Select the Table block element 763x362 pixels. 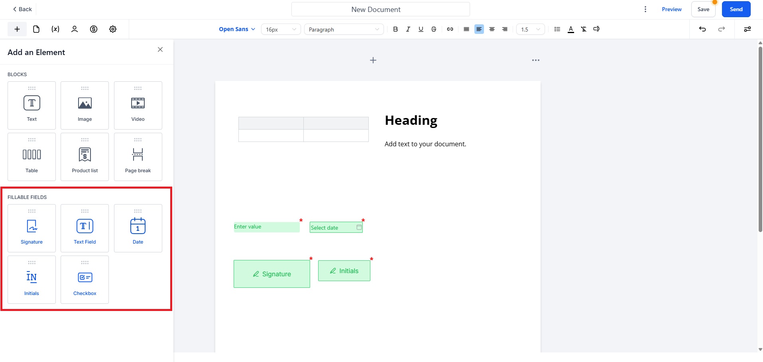[x=31, y=157]
